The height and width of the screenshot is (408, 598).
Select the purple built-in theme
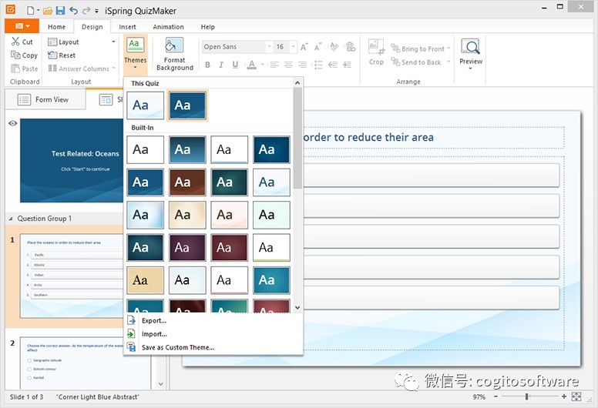click(x=187, y=248)
